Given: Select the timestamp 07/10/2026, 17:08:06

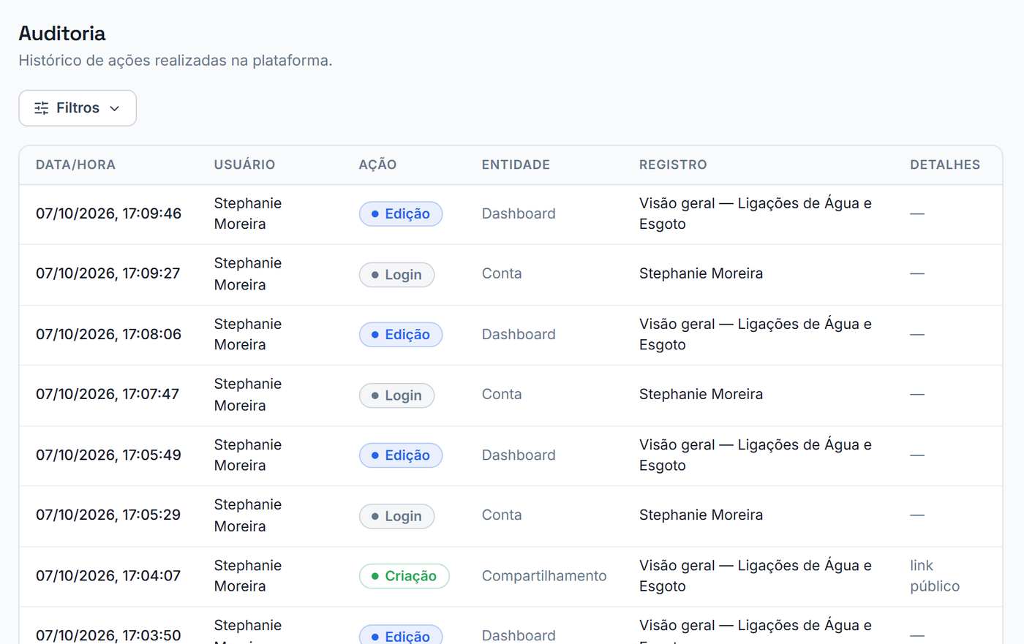Looking at the screenshot, I should point(108,334).
